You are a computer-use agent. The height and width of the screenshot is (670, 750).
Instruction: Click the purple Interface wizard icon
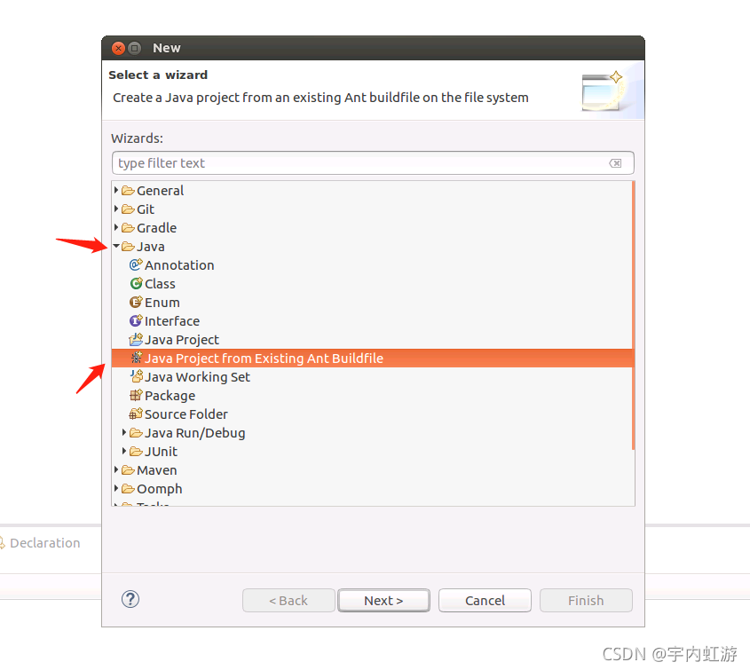tap(136, 320)
